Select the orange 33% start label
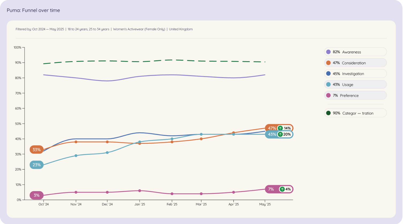Viewport: 403px width, 224px height. (37, 150)
